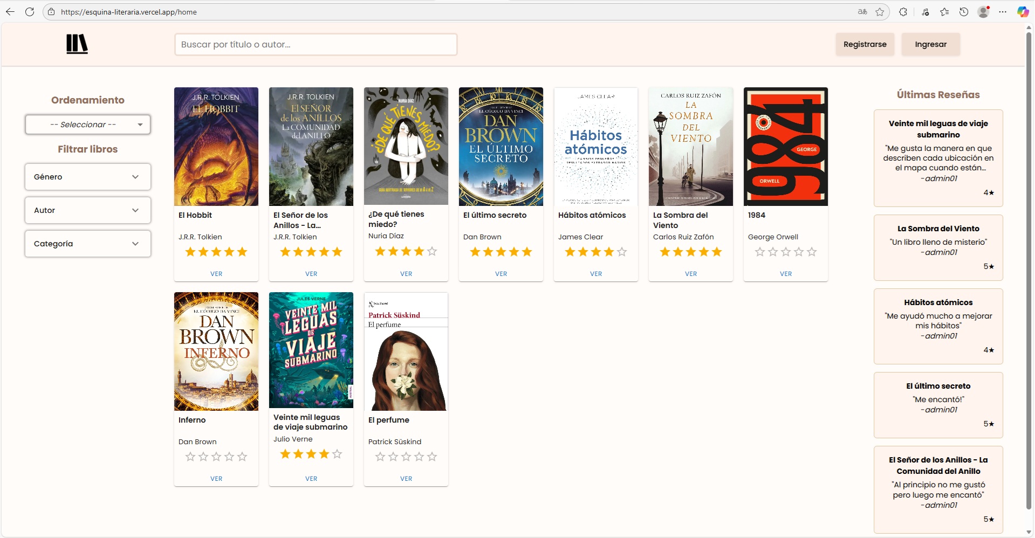The height and width of the screenshot is (538, 1035).
Task: Click VER under Inferno
Action: click(x=216, y=479)
